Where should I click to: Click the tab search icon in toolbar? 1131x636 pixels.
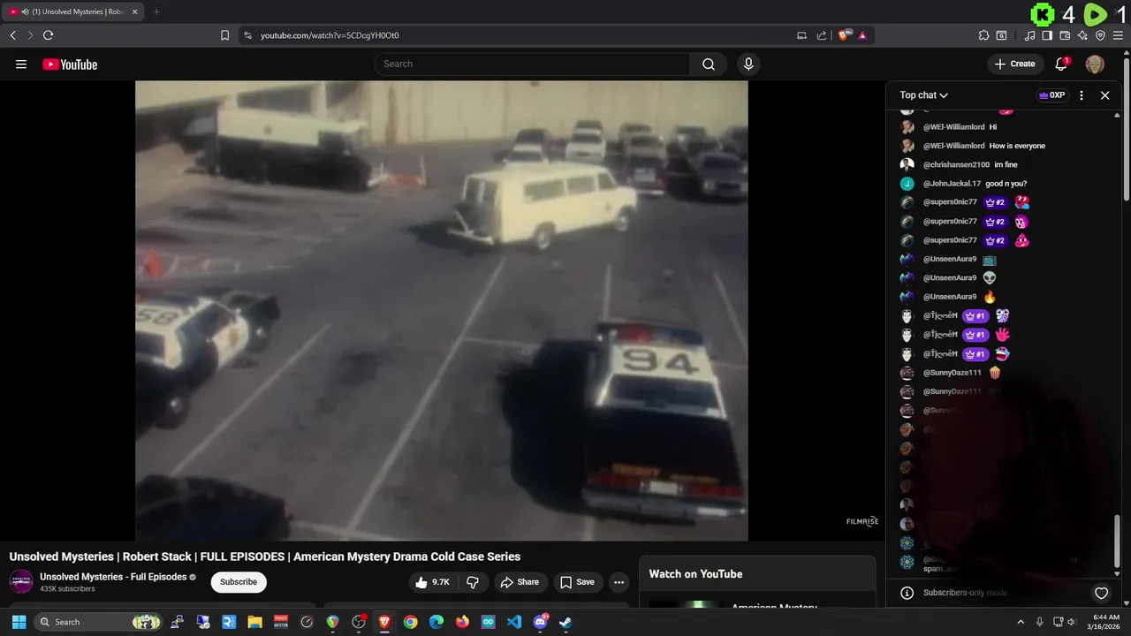pos(1001,35)
